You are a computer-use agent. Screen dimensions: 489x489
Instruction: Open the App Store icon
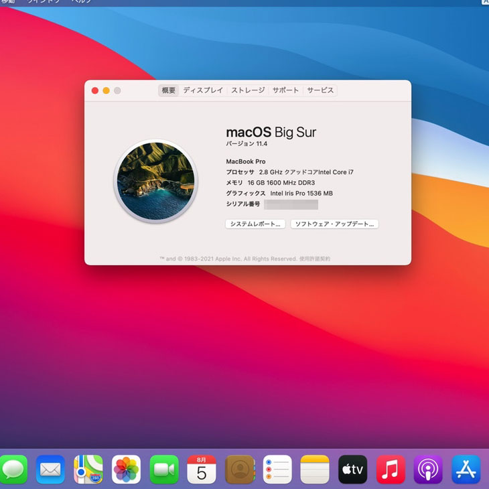click(466, 469)
